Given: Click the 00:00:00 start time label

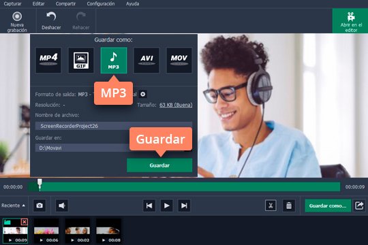Looking at the screenshot, I should click(13, 187).
